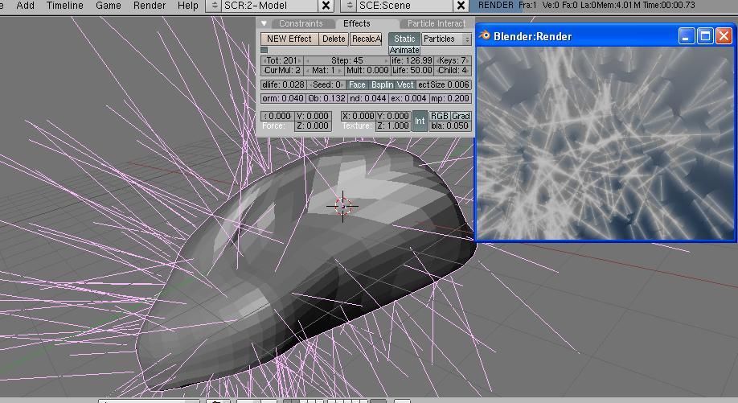738x403 pixels.
Task: Collapse the Effects panel with the triangle
Action: coord(264,23)
